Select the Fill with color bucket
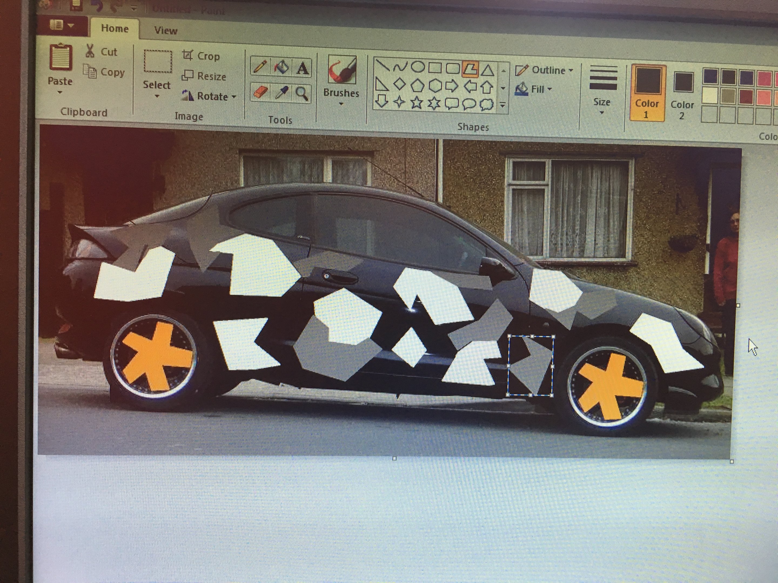 (281, 67)
